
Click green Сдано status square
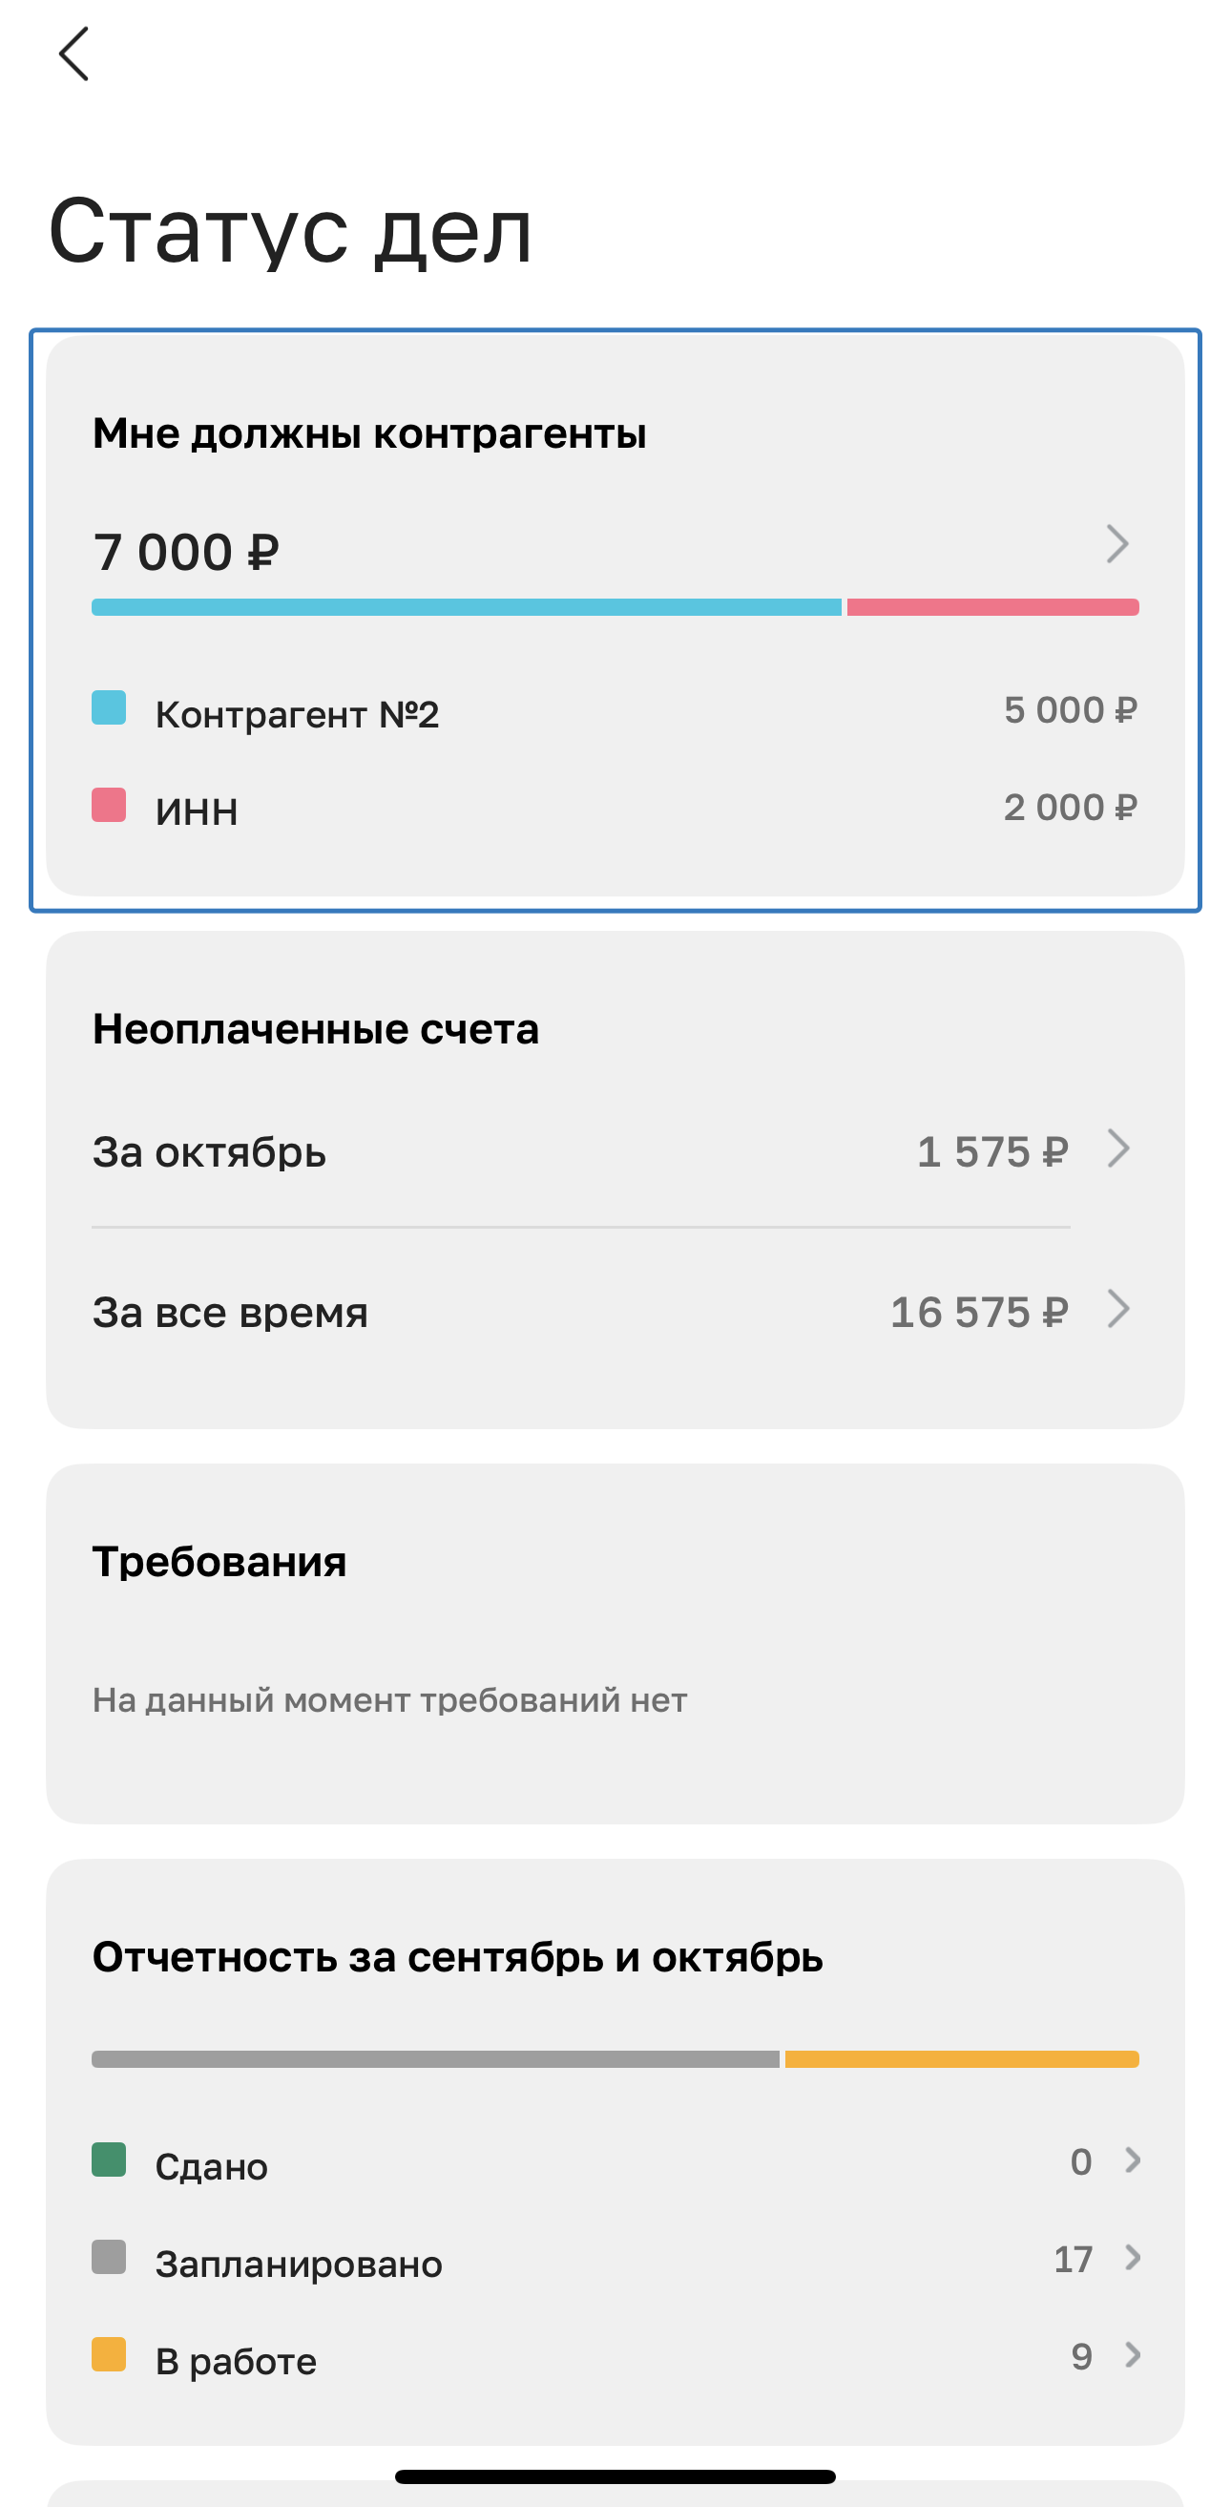(109, 2159)
